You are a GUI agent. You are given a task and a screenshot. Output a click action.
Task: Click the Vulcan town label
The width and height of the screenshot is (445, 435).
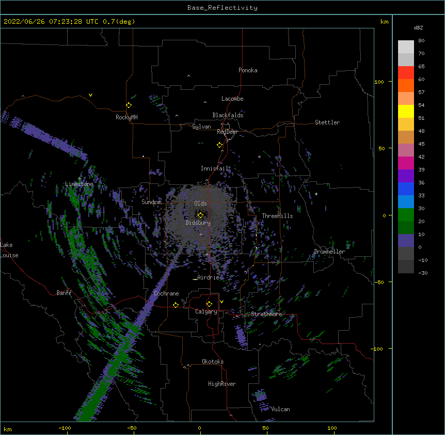pos(280,409)
